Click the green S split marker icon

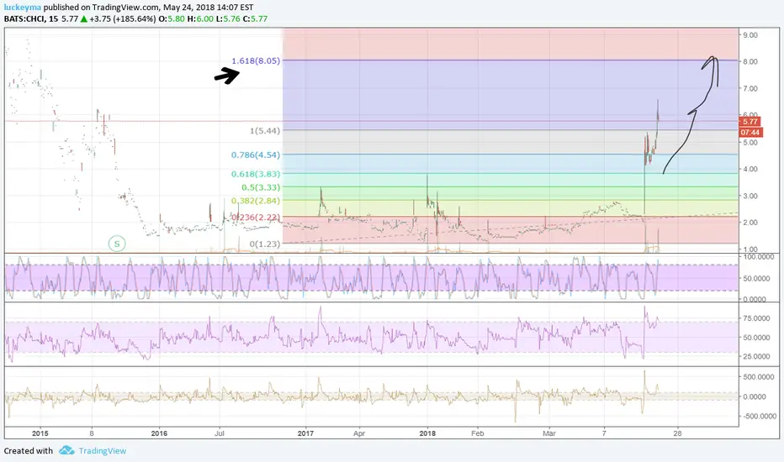[117, 244]
